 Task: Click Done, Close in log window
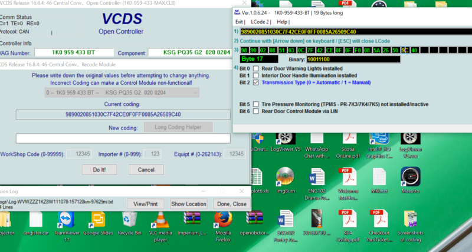point(232,204)
